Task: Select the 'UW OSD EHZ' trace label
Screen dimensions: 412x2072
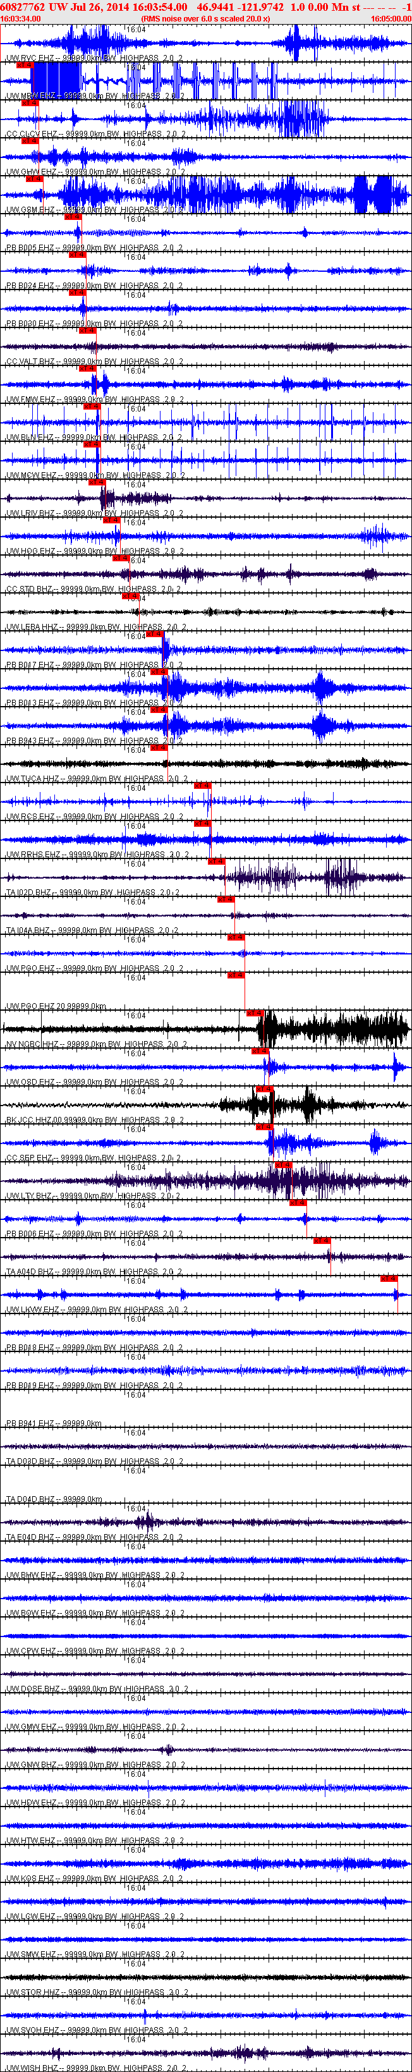Action: tap(94, 1083)
